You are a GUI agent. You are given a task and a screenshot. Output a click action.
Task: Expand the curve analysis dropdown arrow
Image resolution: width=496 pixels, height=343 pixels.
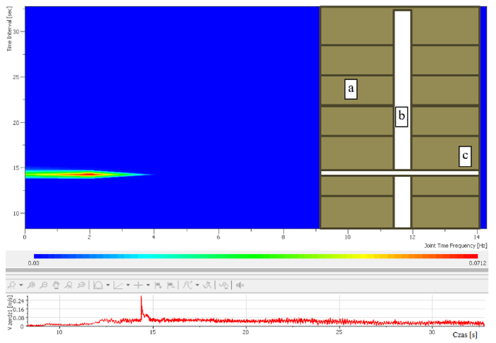pyautogui.click(x=198, y=285)
